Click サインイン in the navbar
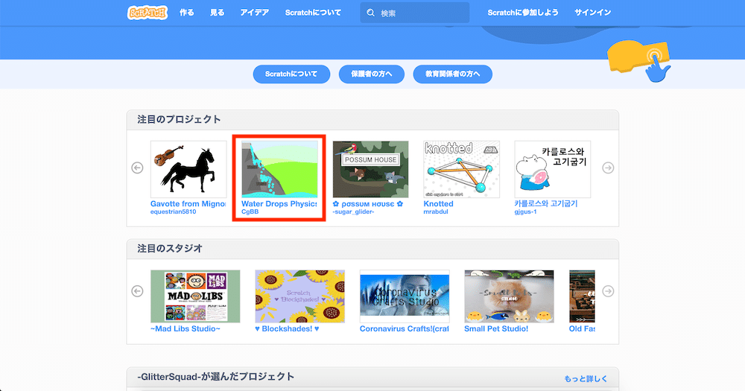Screen dimensions: 745x391 592,13
